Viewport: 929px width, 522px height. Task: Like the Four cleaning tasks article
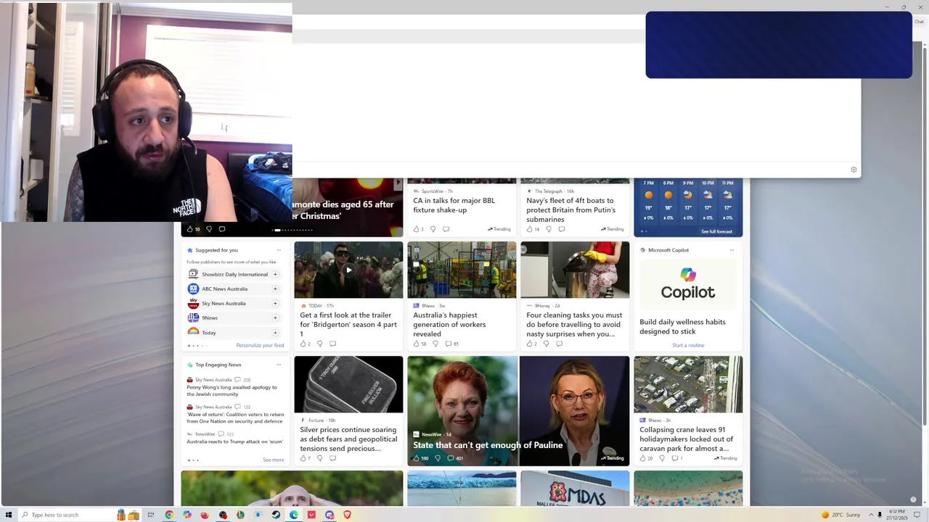530,344
